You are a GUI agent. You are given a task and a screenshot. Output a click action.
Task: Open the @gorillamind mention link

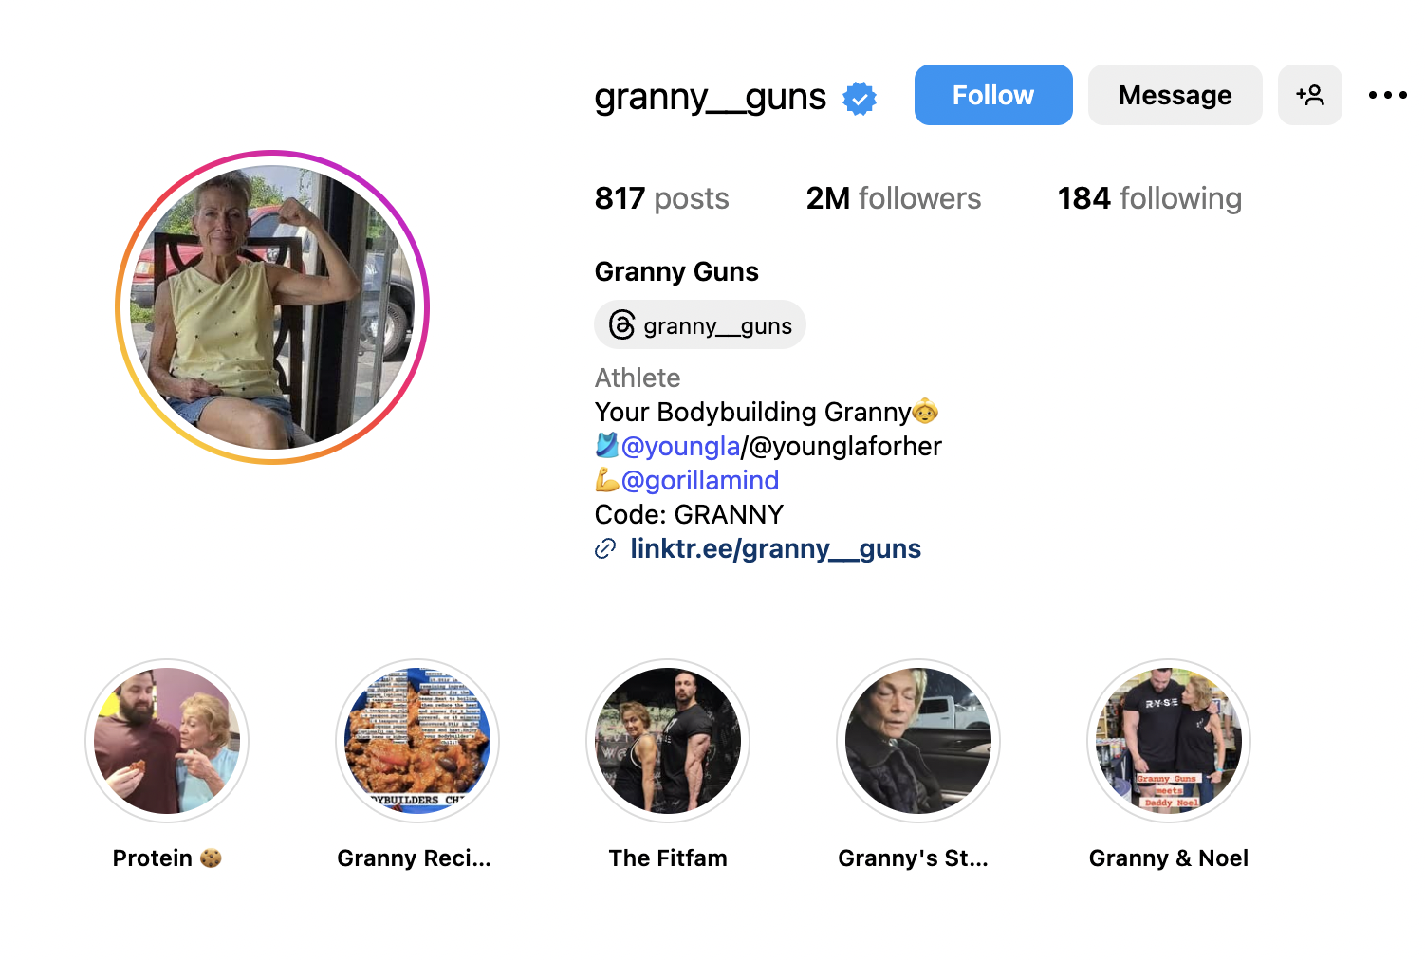700,480
